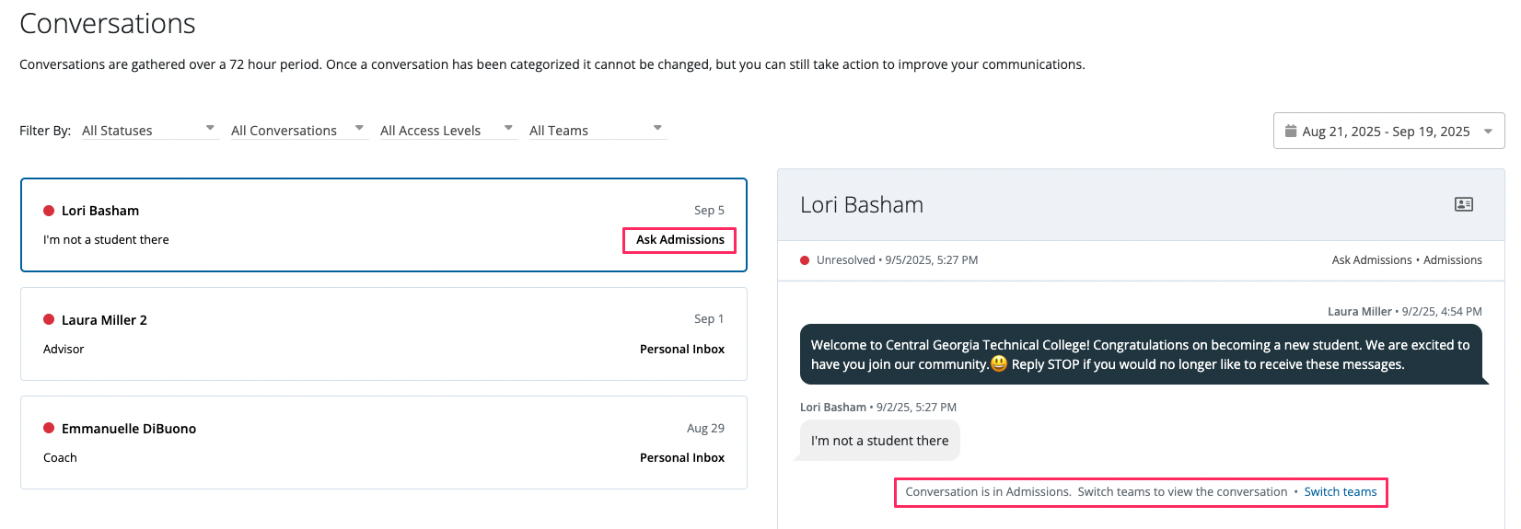Click the red status dot beside Lori Basham
Viewport: 1521px width, 529px height.
(49, 211)
